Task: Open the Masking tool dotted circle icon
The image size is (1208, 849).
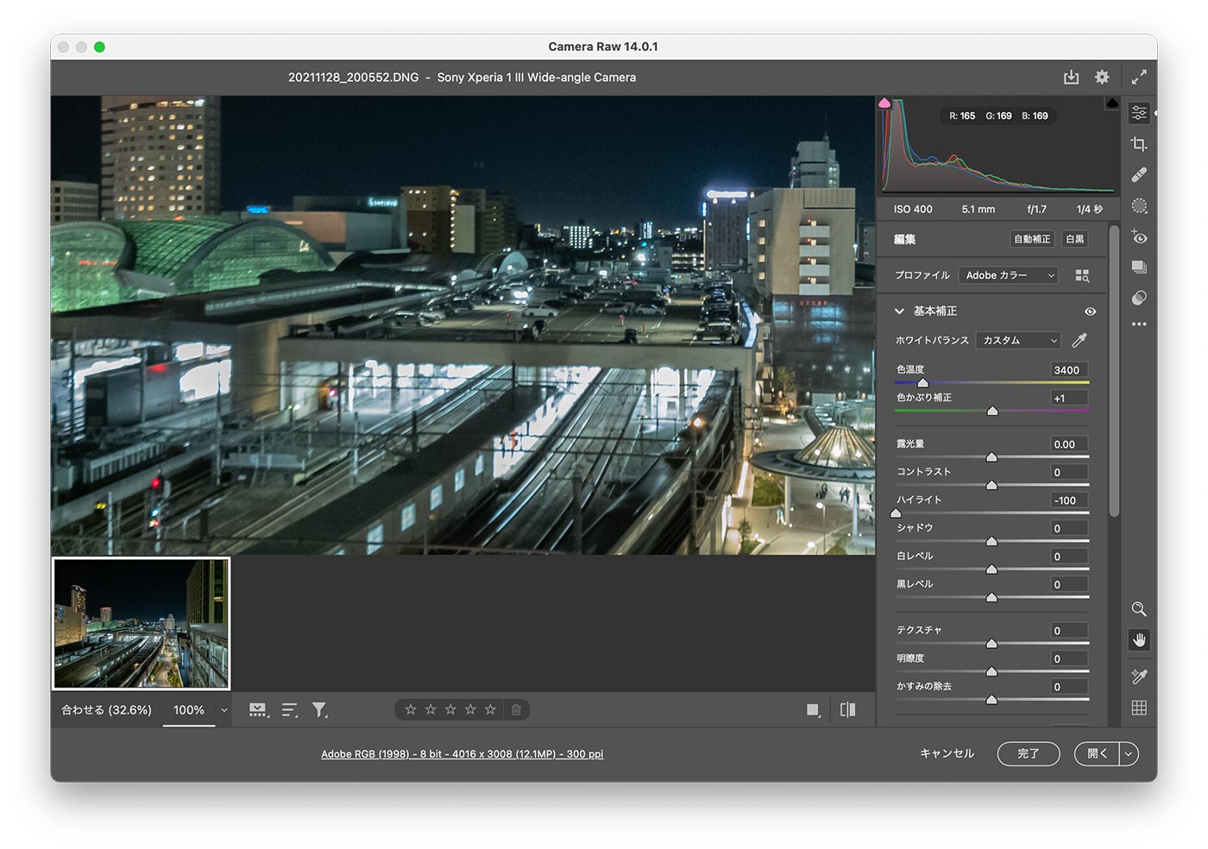Action: pyautogui.click(x=1139, y=206)
